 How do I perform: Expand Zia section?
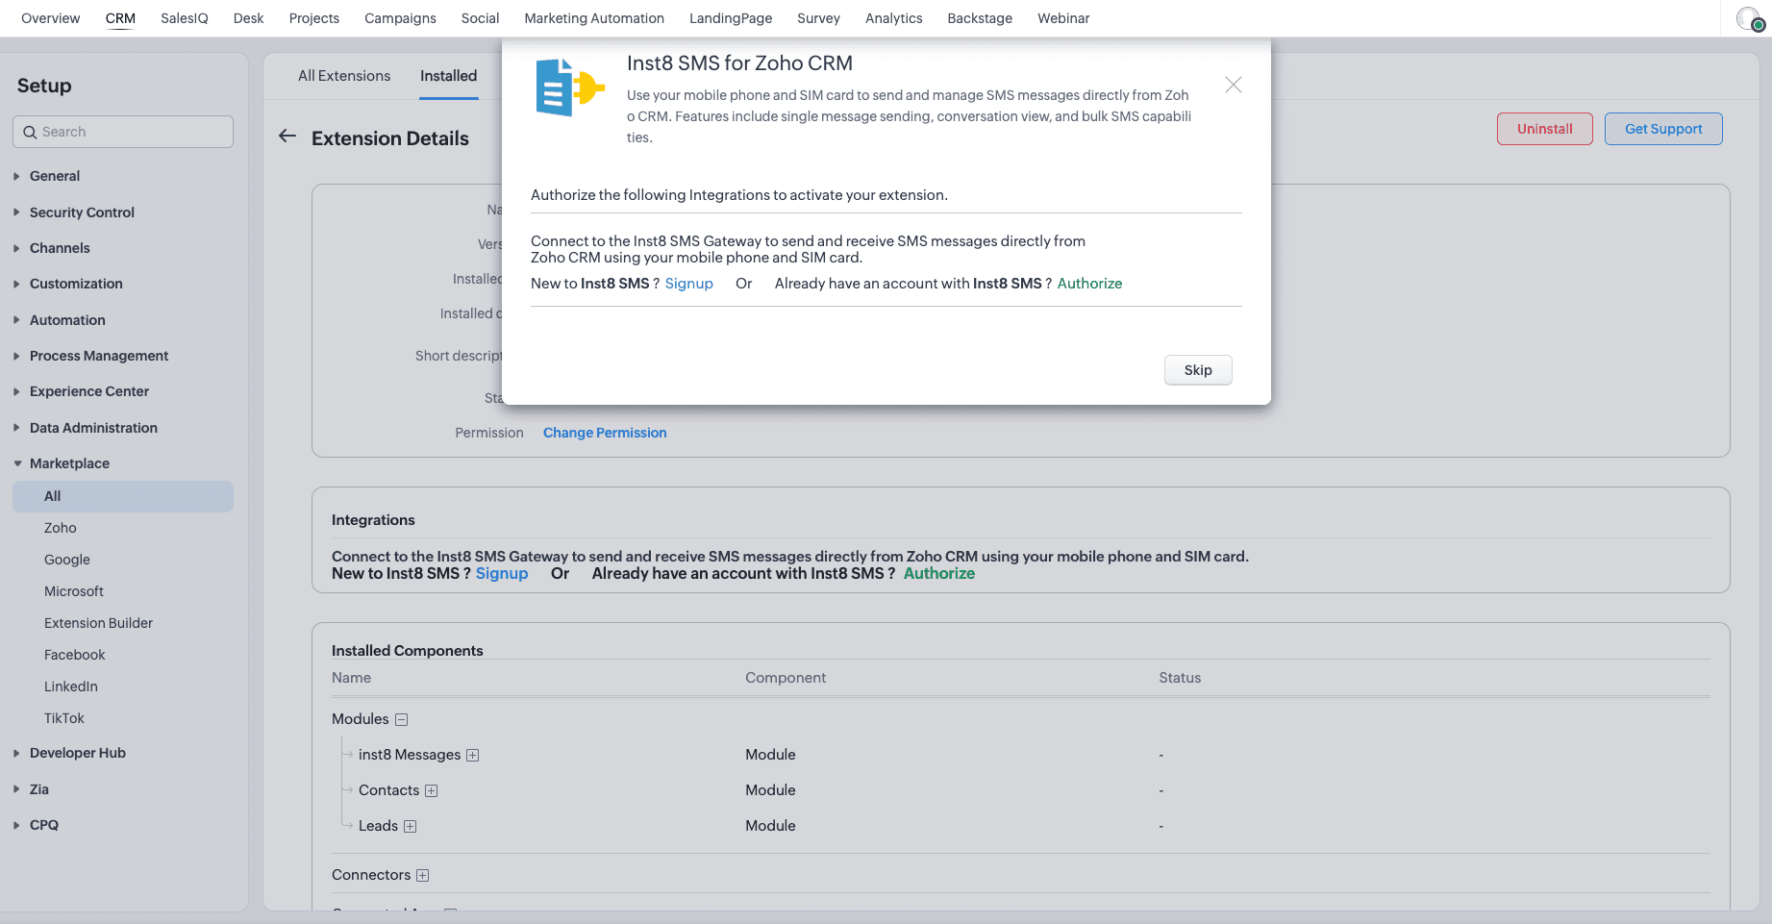click(16, 789)
